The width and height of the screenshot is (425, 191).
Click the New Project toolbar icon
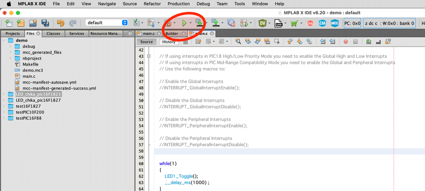(x=21, y=23)
